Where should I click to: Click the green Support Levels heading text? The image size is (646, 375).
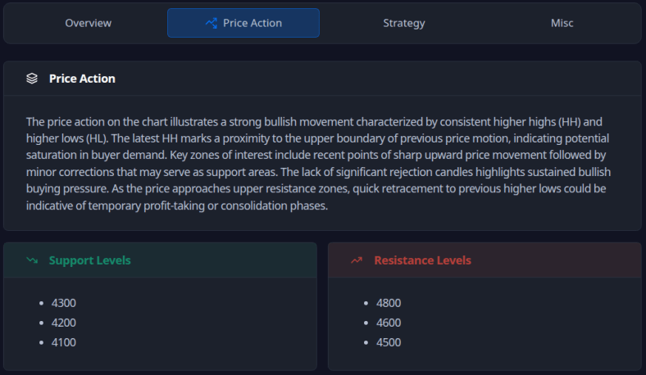89,260
